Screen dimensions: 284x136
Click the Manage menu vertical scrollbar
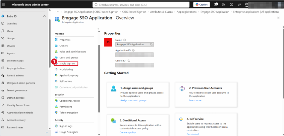click(99, 79)
